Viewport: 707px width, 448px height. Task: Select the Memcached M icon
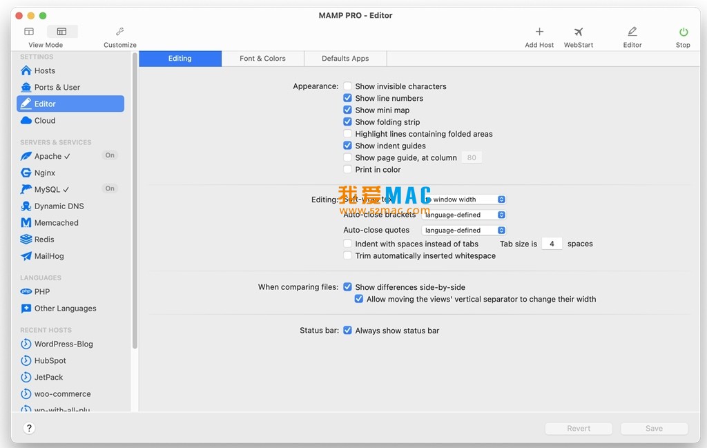click(x=26, y=223)
